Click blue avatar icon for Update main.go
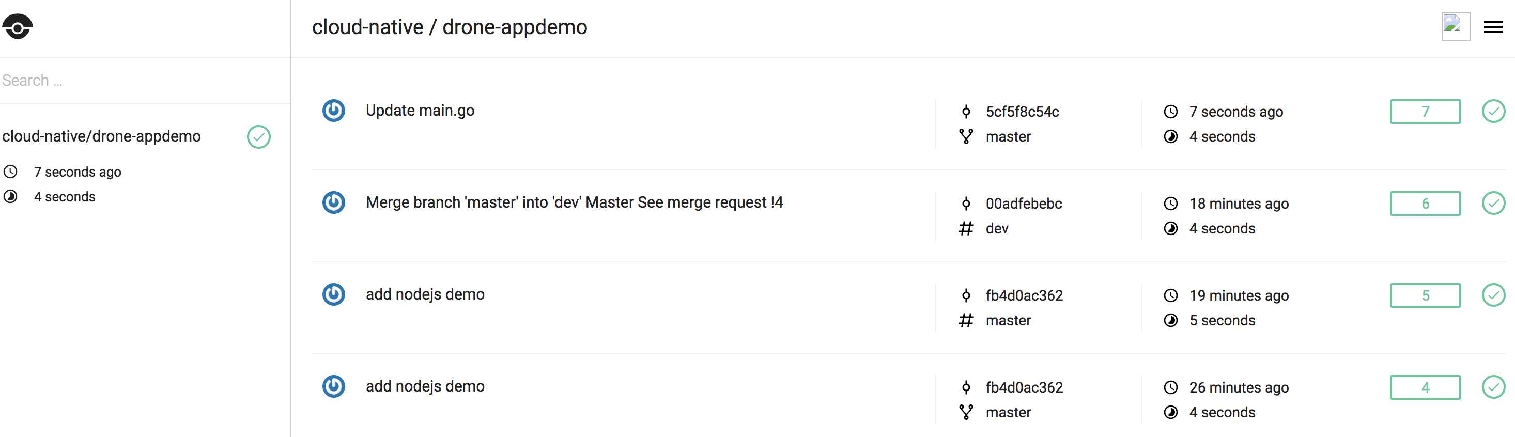Screen dimensions: 1515x437 tap(333, 111)
